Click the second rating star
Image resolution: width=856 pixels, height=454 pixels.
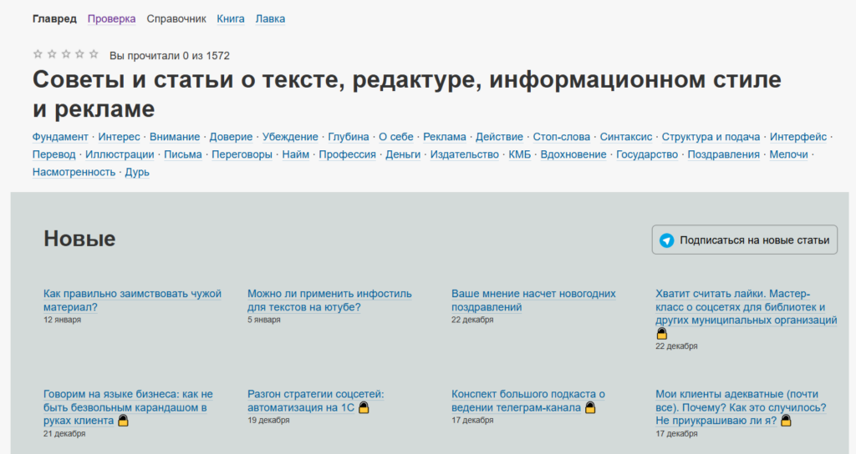tap(52, 54)
